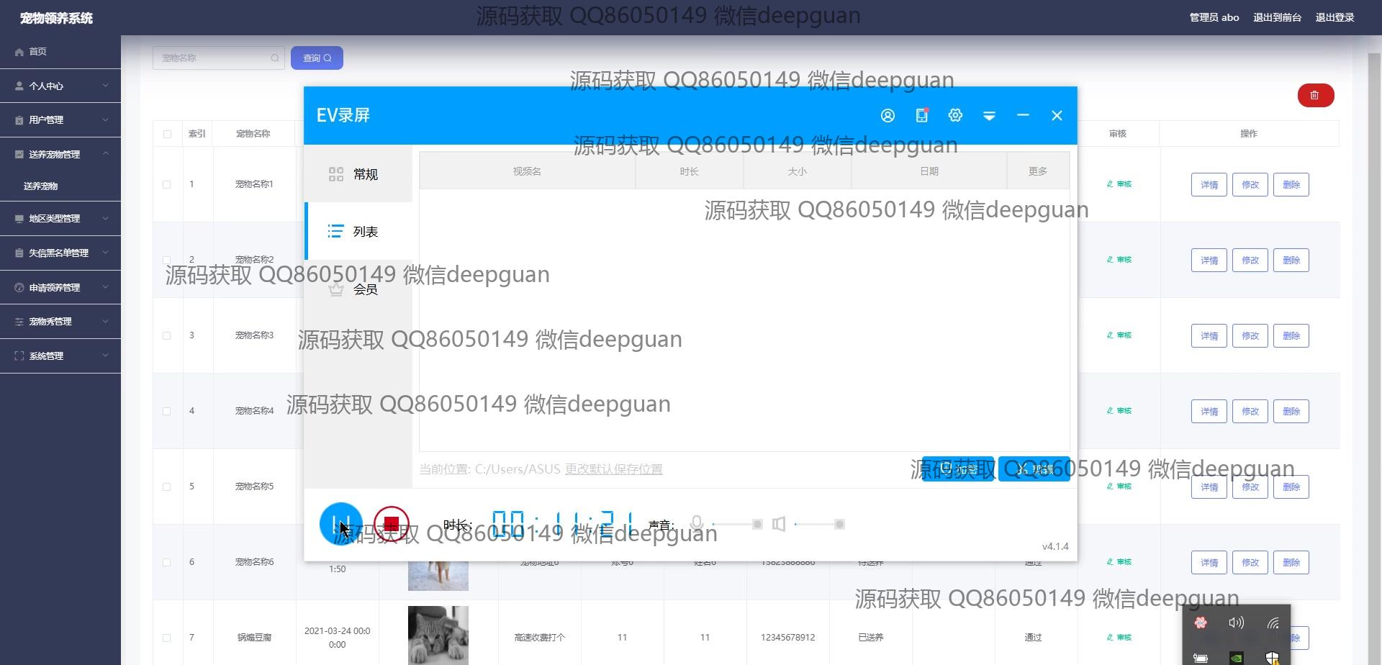Click the microphone icon in sound controls
The width and height of the screenshot is (1382, 665).
point(696,524)
